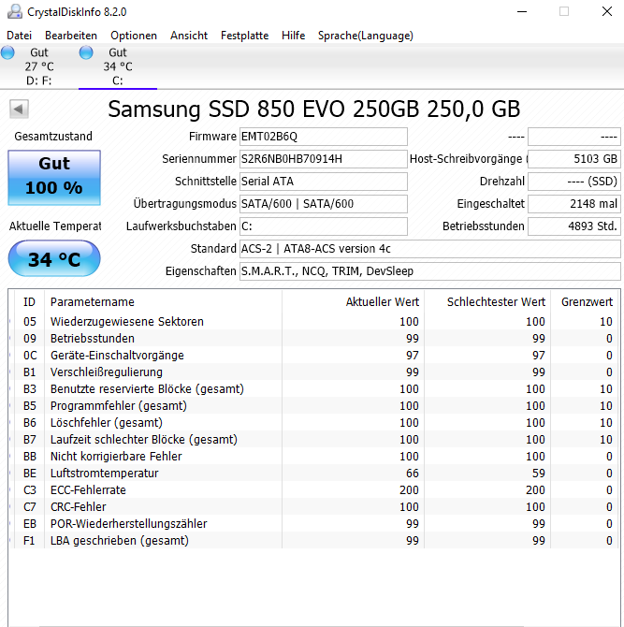The image size is (624, 627).
Task: Select the Laufzeit schlechter Blöcke (gesamt) row
Action: tap(314, 439)
